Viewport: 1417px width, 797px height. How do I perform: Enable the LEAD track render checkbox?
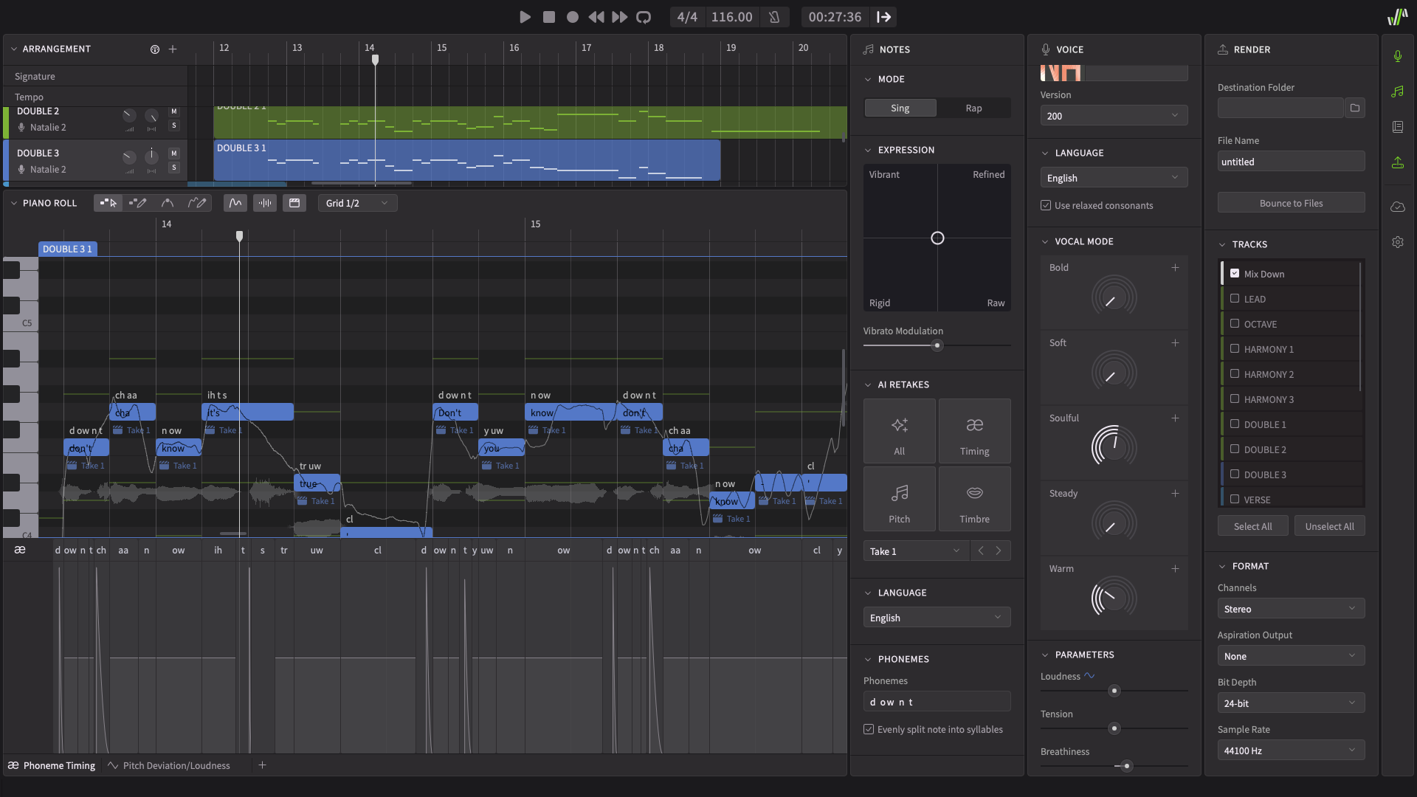[x=1235, y=299]
